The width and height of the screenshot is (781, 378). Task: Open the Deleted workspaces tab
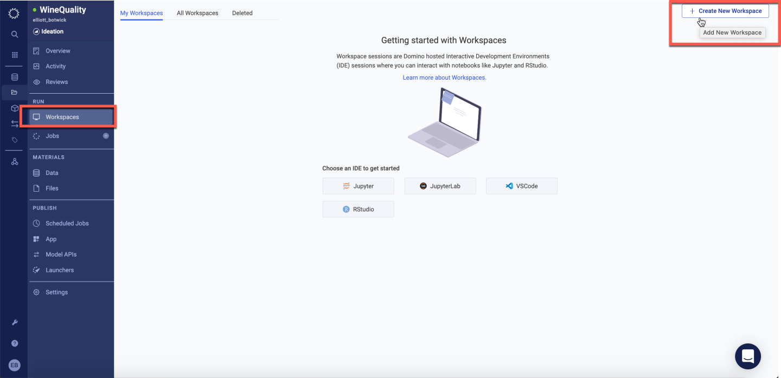tap(242, 13)
